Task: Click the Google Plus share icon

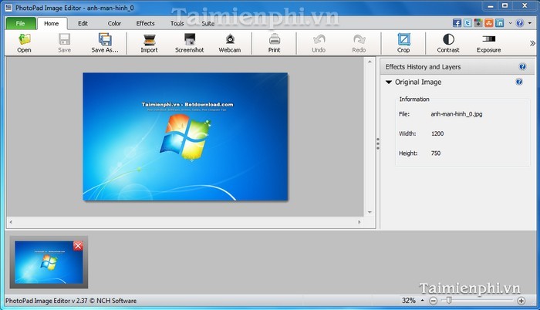Action: click(478, 23)
